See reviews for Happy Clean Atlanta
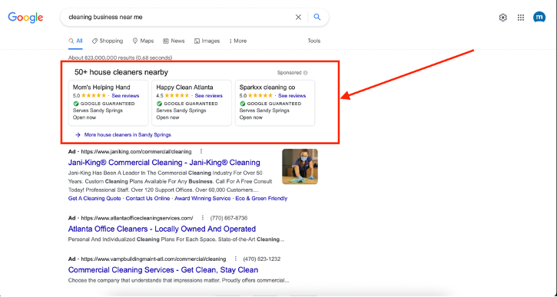This screenshot has width=557, height=297. (208, 96)
